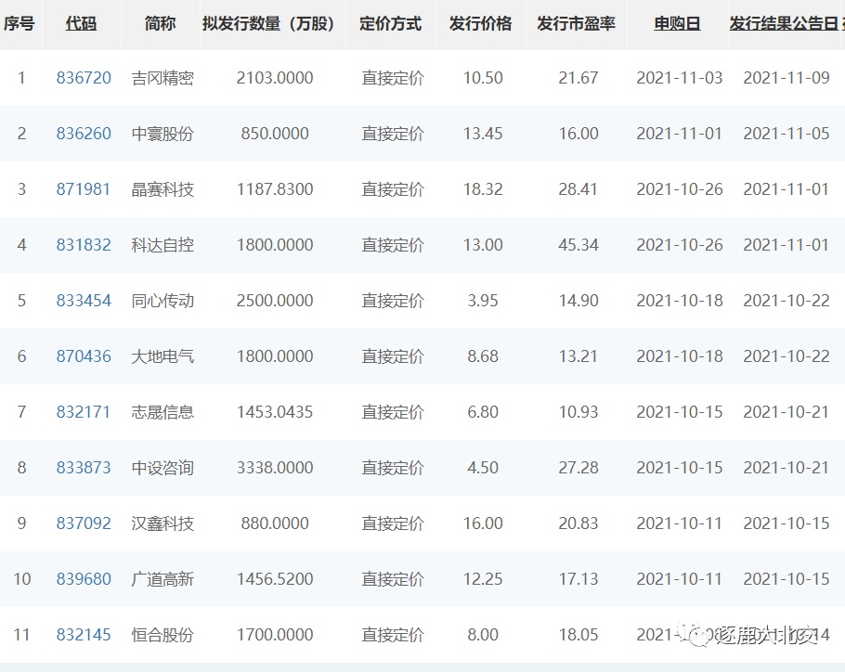Click subscription date 2021-11-03
This screenshot has width=845, height=672.
tap(679, 78)
